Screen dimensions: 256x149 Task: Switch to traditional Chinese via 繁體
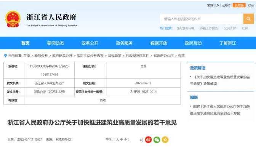210,5
